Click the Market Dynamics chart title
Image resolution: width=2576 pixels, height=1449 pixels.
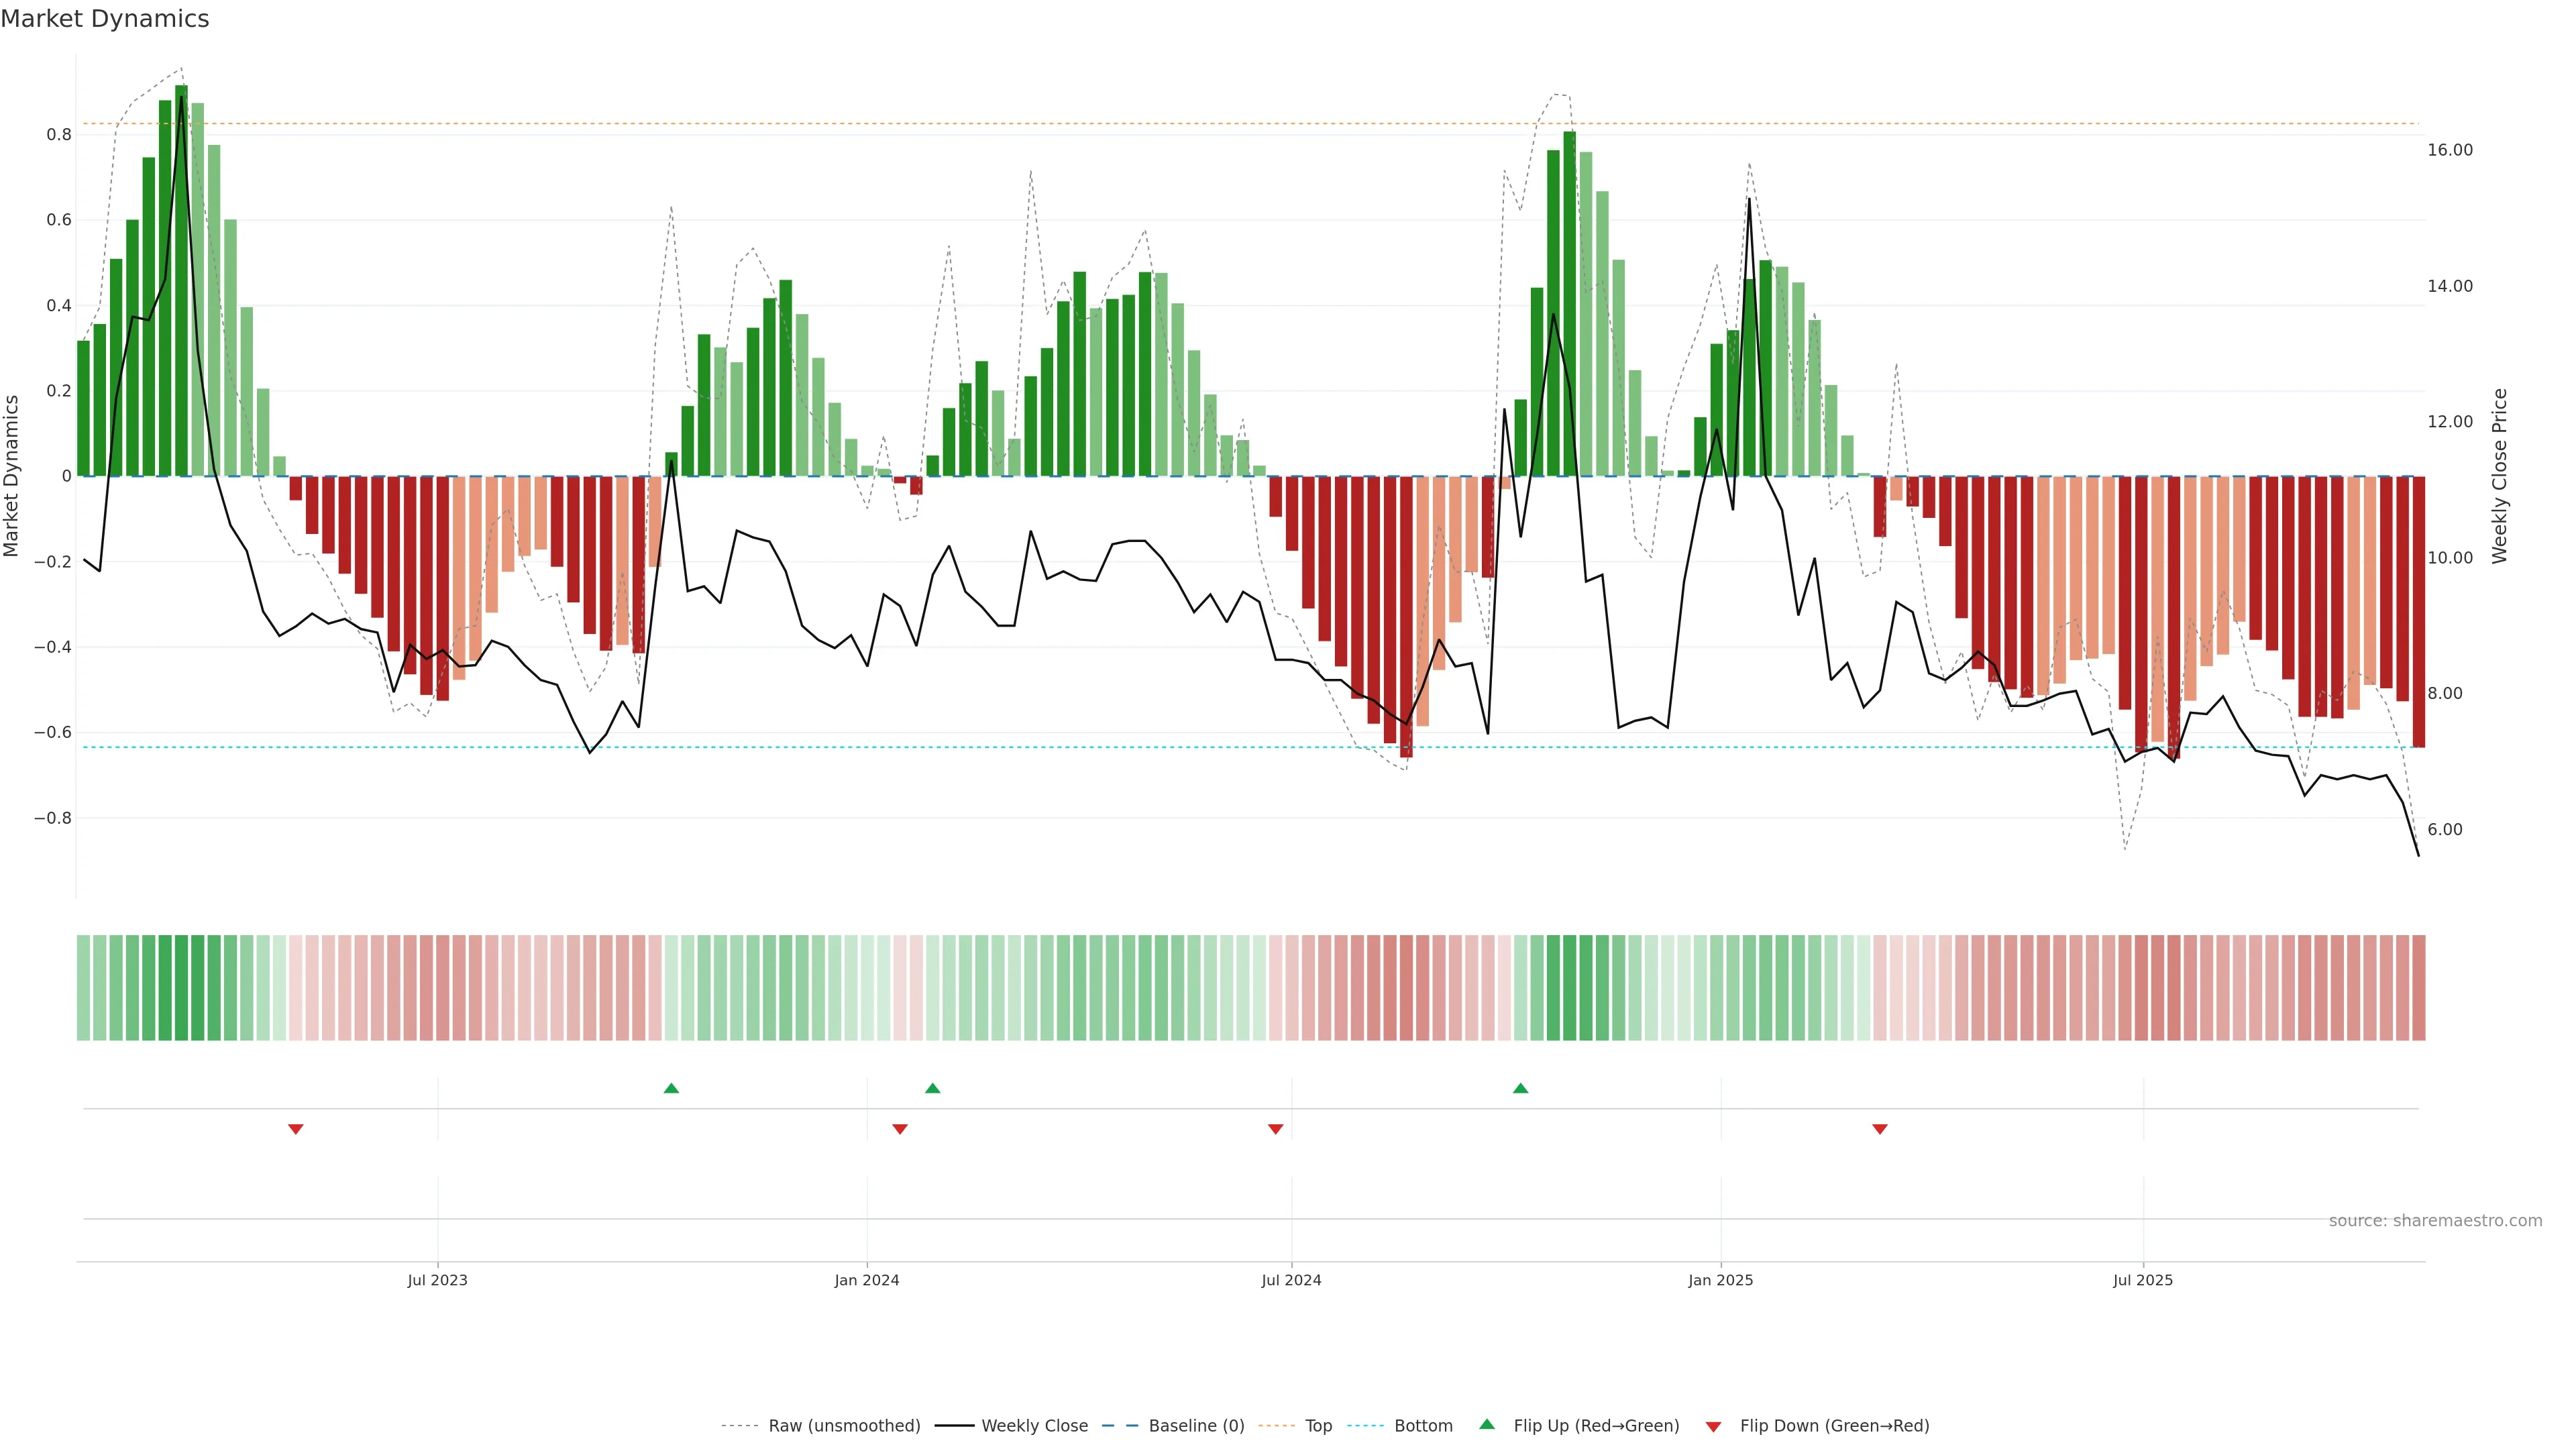(x=105, y=19)
